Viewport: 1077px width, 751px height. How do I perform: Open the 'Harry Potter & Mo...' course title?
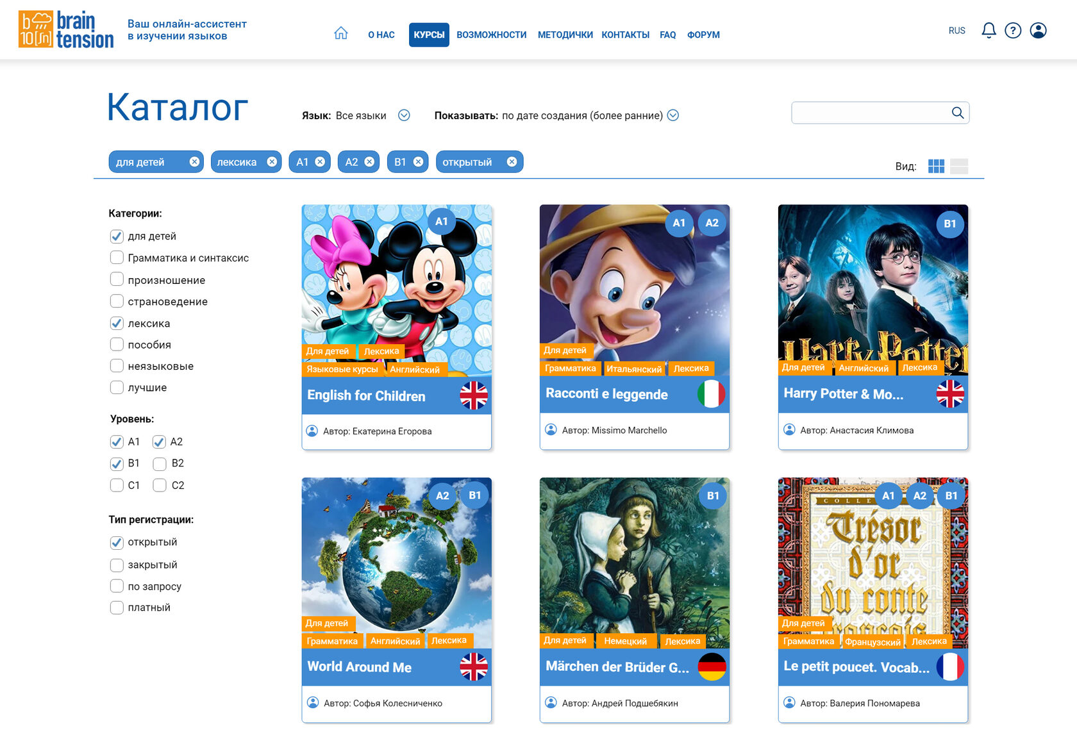pos(844,394)
